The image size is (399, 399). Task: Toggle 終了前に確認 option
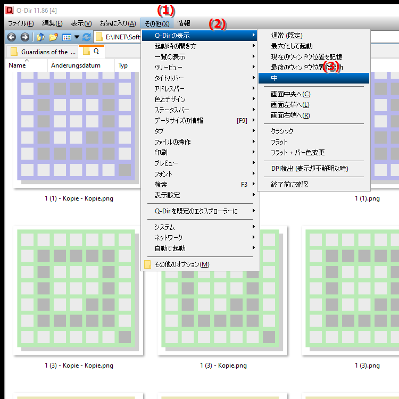314,185
